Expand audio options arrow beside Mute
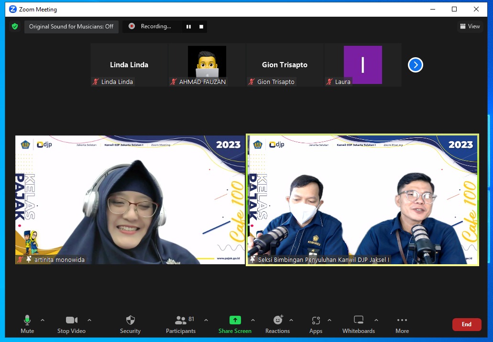 43,320
